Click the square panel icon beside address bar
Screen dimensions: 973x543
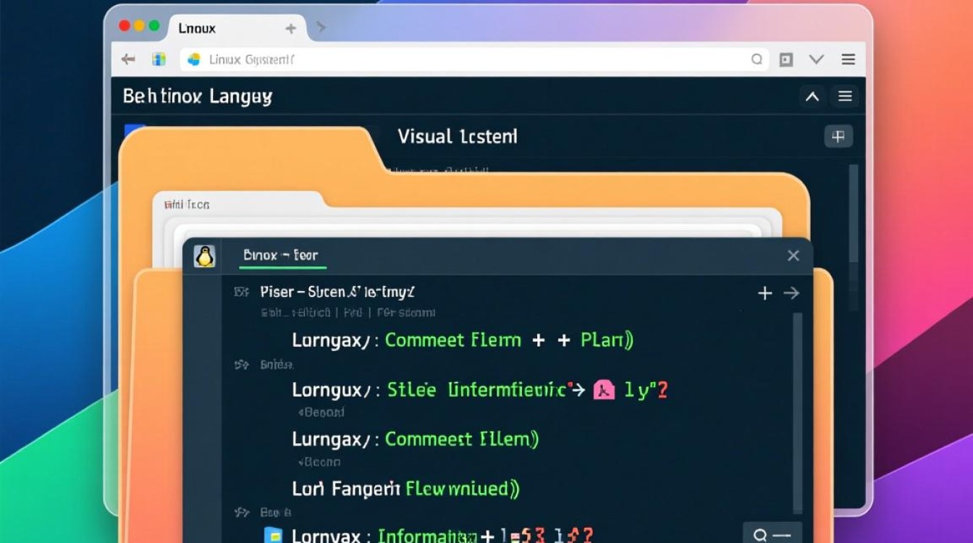[x=786, y=59]
